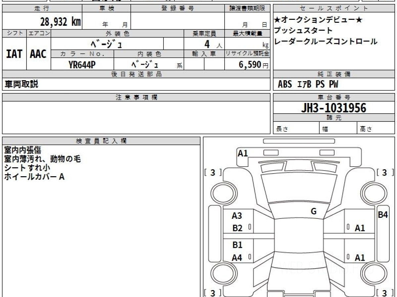The image size is (397, 297).
Task: Select the 検査員記入欄 heading
Action: [x=101, y=141]
